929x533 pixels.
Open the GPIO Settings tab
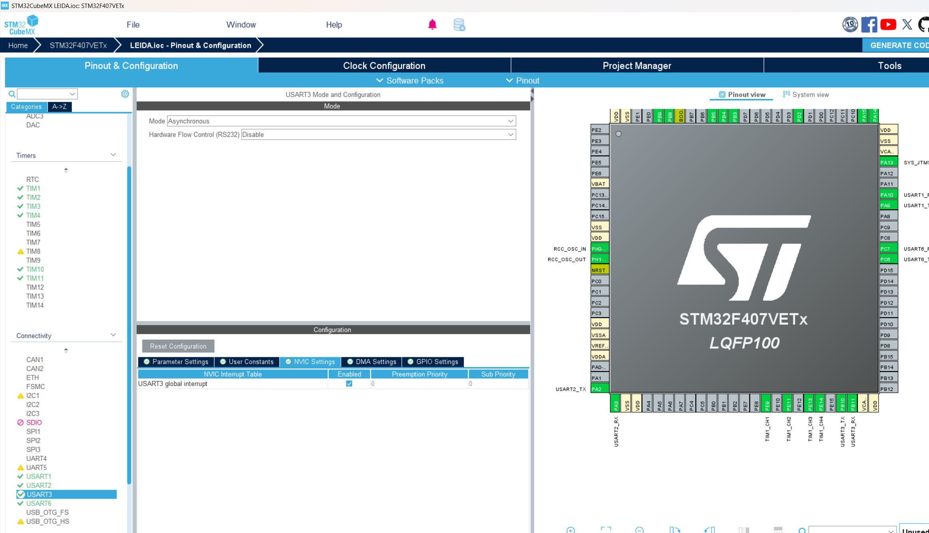click(433, 362)
